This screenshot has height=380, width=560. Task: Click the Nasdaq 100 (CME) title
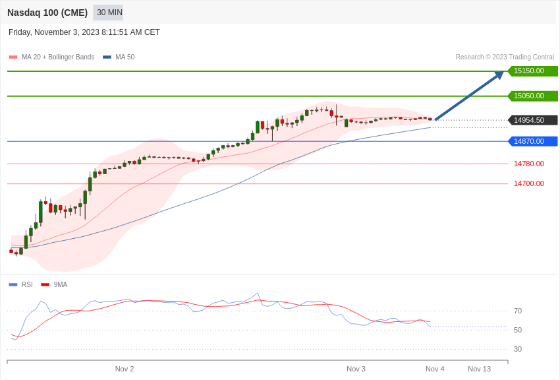click(x=47, y=13)
